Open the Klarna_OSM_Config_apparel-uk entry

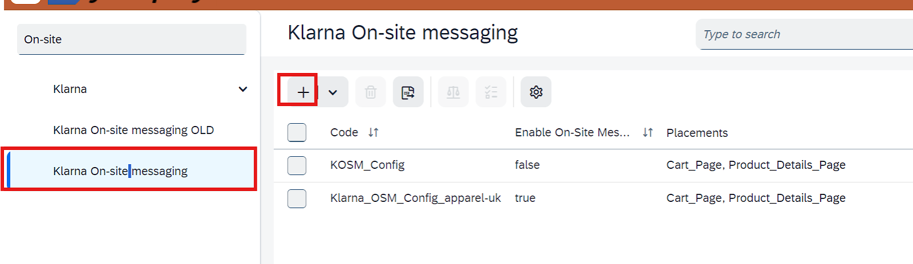click(x=415, y=198)
